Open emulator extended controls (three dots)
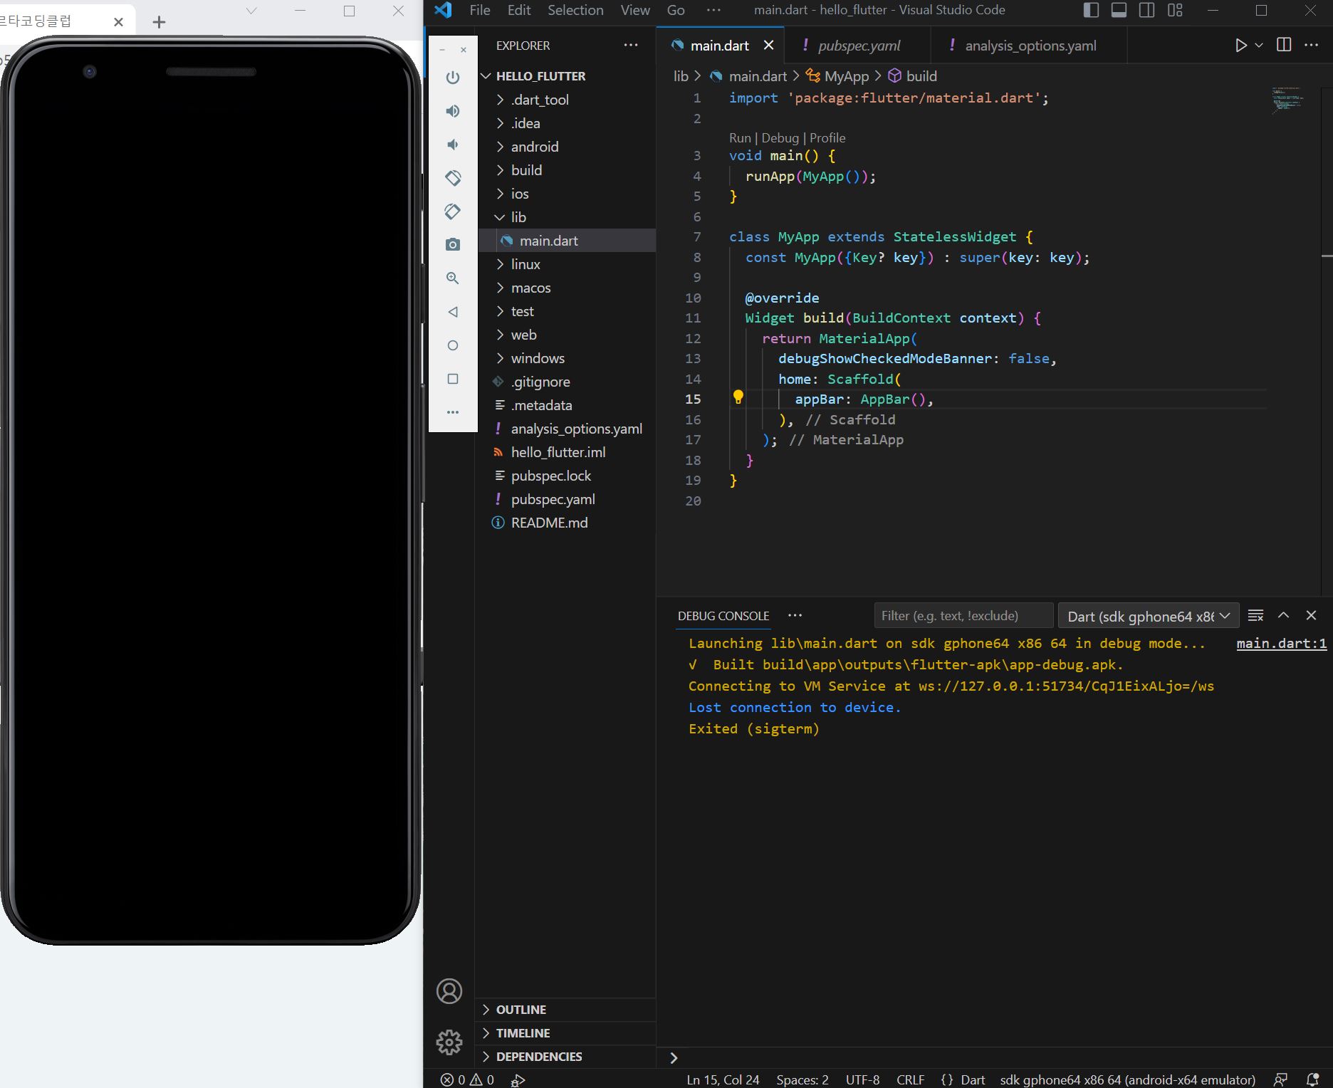 (453, 412)
